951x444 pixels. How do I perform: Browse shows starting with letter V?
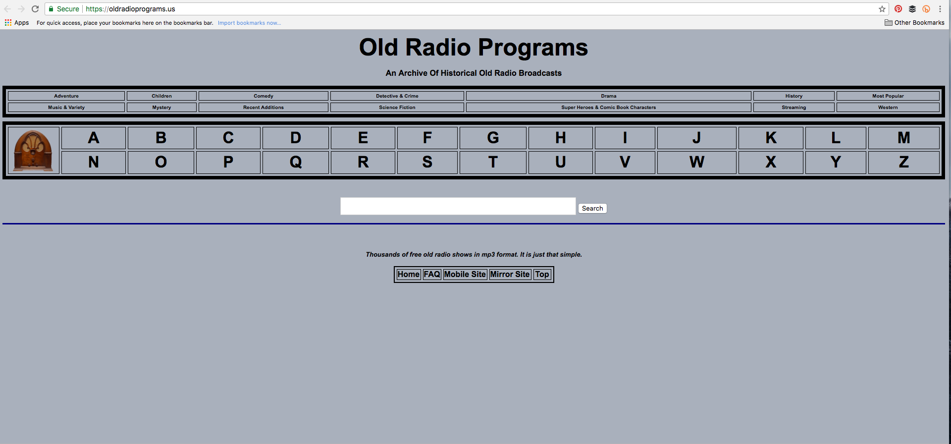click(625, 163)
